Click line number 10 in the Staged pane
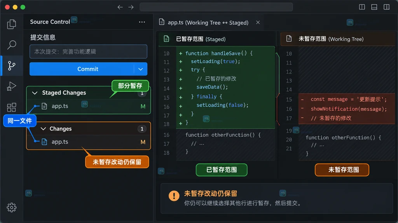Viewport: 398px width, 223px height. pos(166,53)
